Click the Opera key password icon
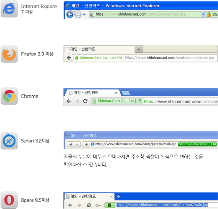 tap(98, 205)
